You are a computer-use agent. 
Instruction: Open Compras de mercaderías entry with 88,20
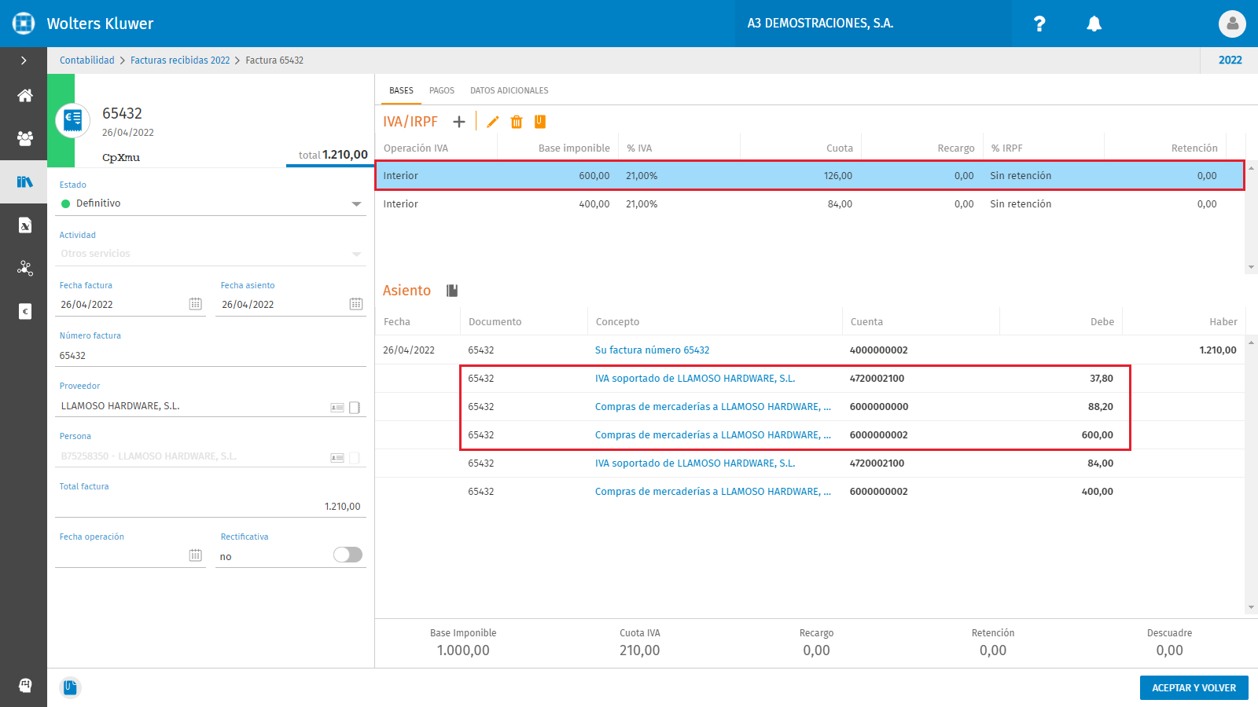[713, 407]
